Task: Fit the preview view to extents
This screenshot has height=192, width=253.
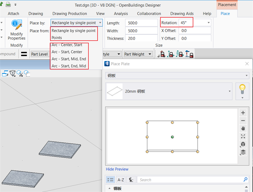Action: pyautogui.click(x=243, y=136)
